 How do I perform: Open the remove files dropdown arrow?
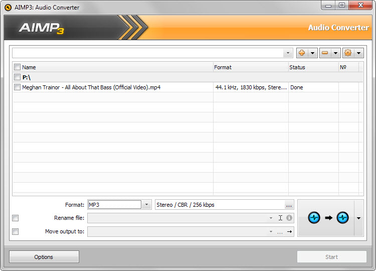click(336, 53)
